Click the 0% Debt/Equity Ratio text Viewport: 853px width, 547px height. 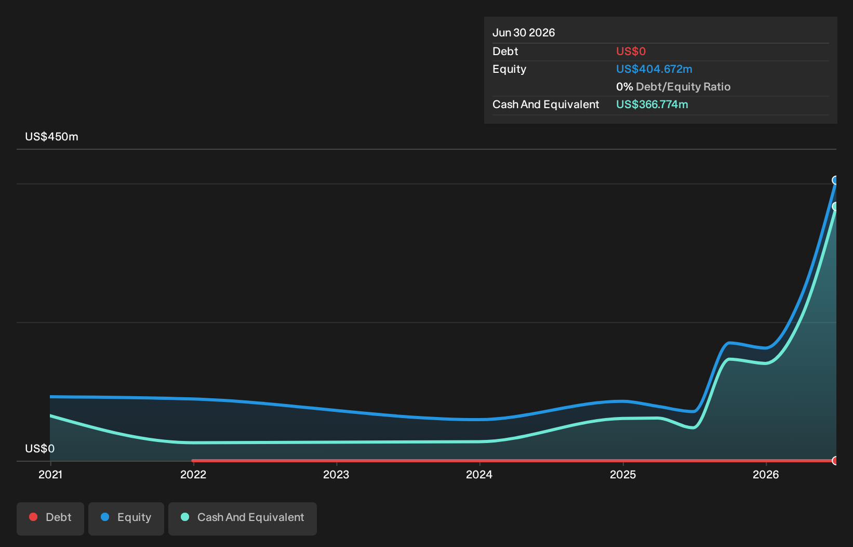tap(673, 87)
